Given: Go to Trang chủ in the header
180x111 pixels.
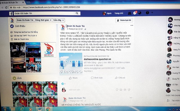Looking at the screenshot, I should point(119,13).
